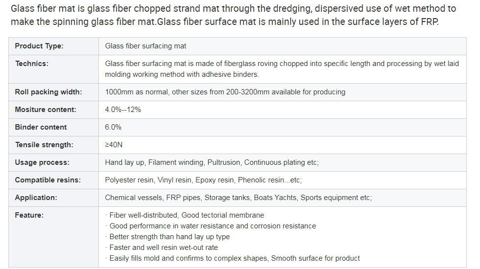Click the 6.0% binder value
Screen dimensions: 480x269
113,127
